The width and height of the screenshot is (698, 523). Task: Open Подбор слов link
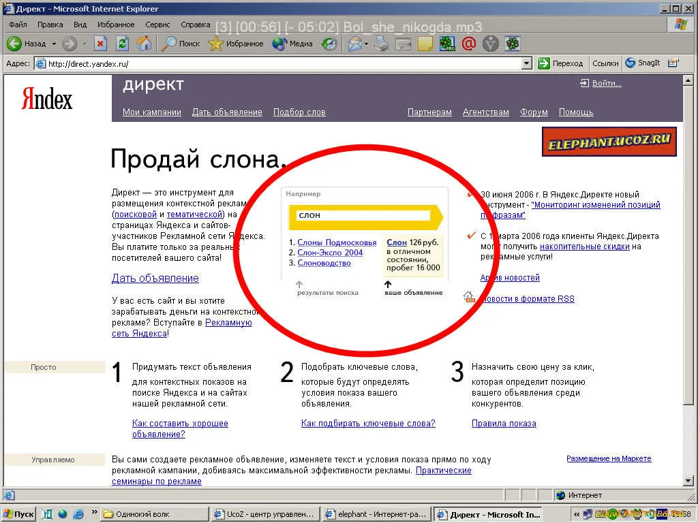[x=299, y=112]
